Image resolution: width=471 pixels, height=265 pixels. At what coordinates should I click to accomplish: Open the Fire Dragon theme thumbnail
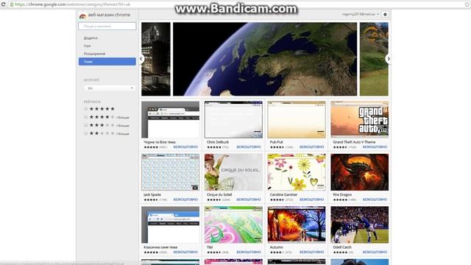click(360, 172)
